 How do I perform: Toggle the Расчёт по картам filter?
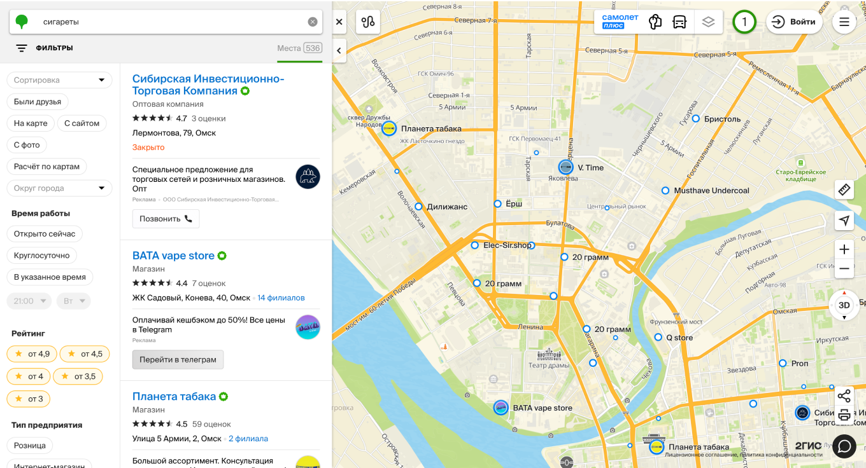(x=46, y=167)
